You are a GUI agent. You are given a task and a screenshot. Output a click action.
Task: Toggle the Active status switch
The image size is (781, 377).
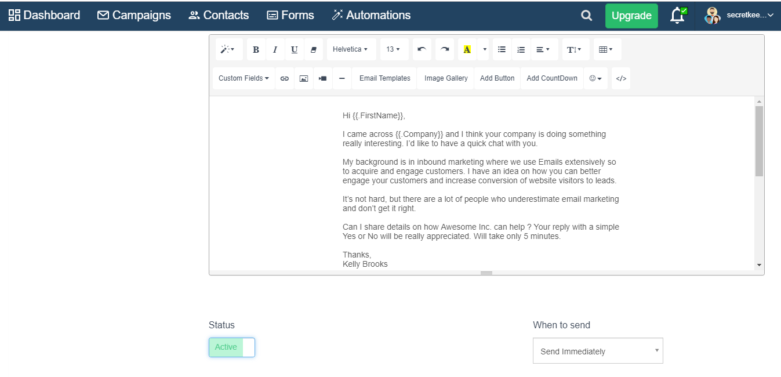tap(231, 347)
